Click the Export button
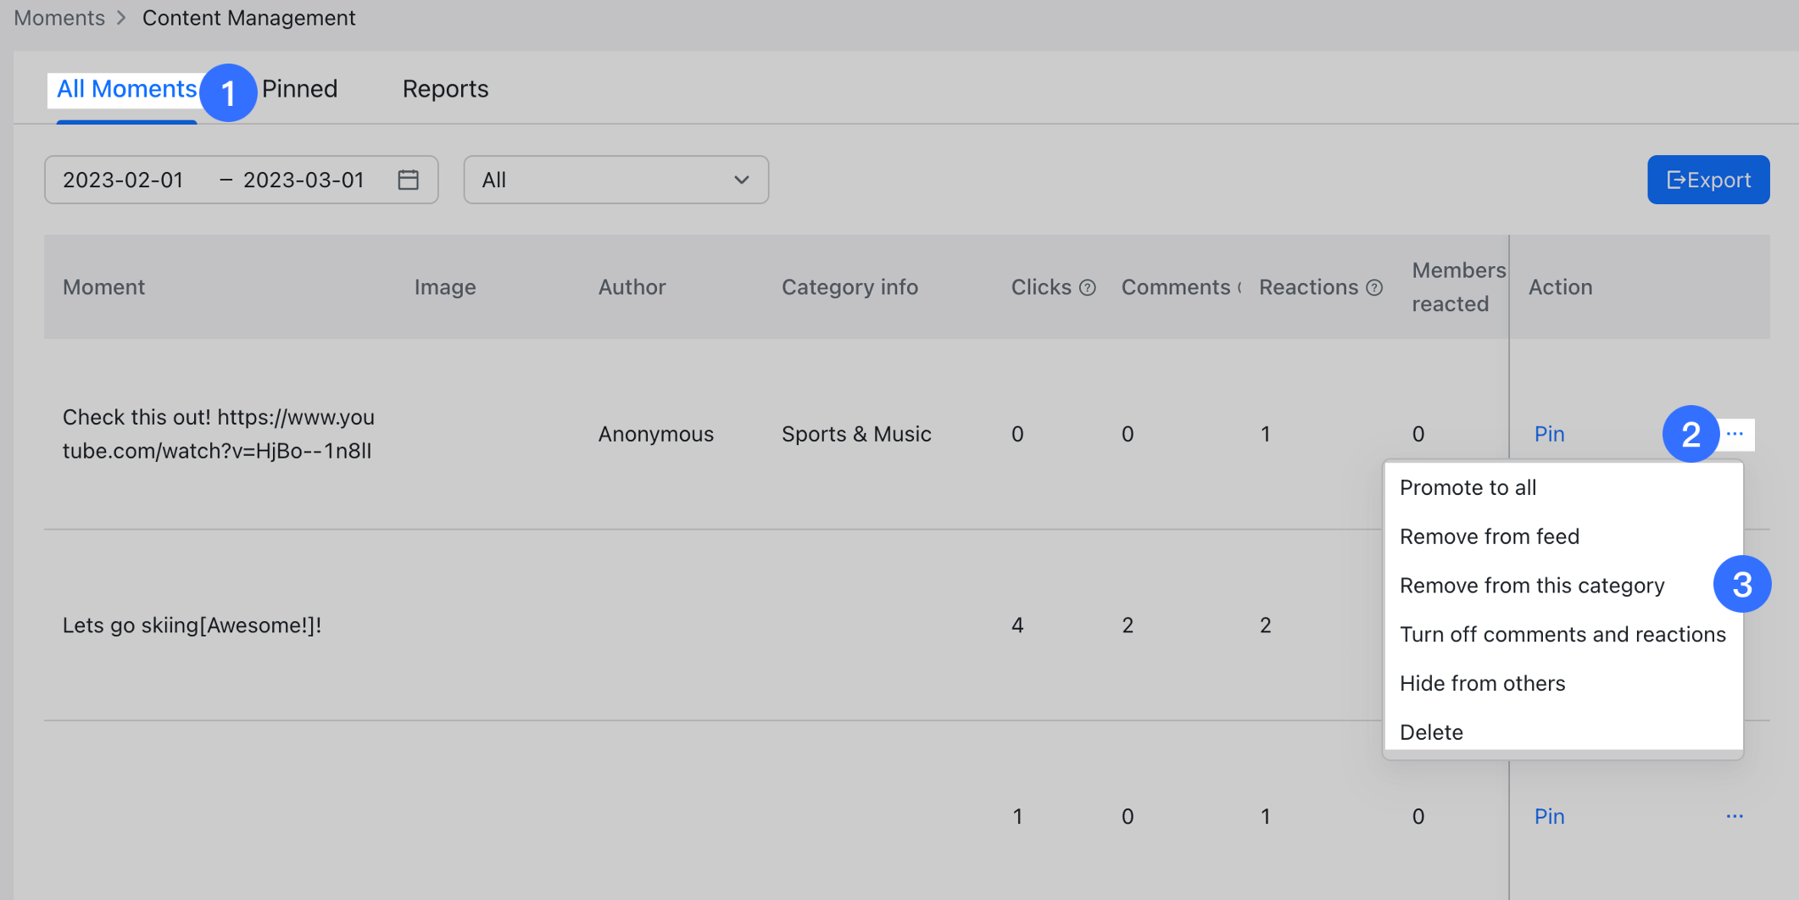 coord(1707,180)
